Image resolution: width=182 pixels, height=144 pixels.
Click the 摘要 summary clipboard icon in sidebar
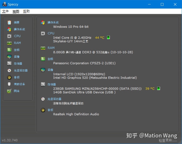coord(9,22)
